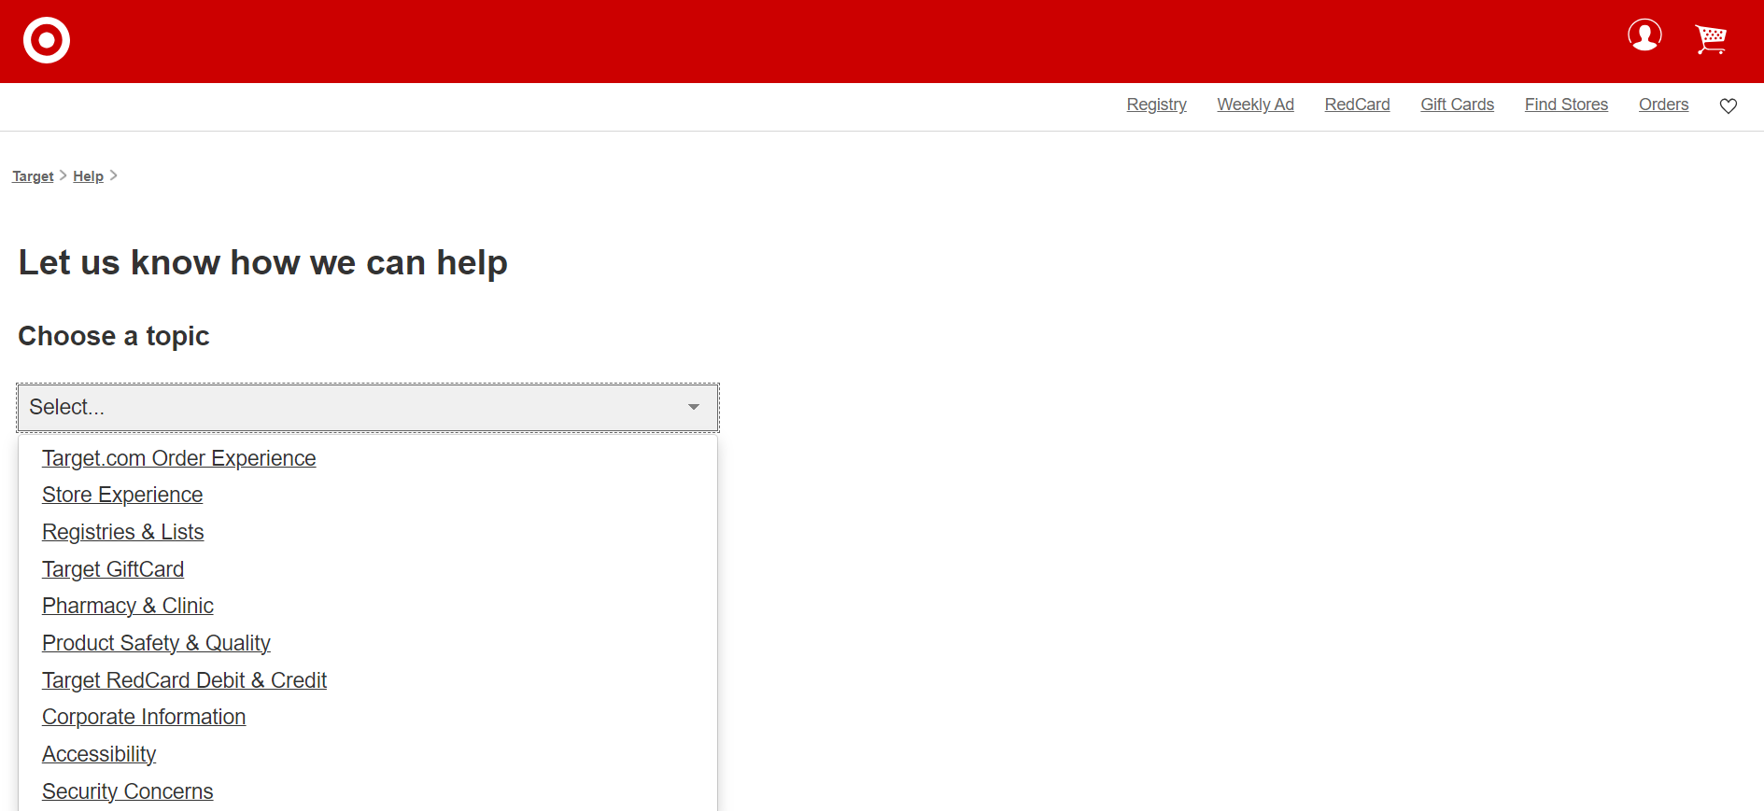1764x811 pixels.
Task: Choose Corporate Information topic
Action: pyautogui.click(x=144, y=717)
